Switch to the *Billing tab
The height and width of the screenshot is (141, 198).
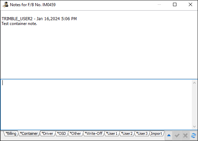[x=11, y=133]
